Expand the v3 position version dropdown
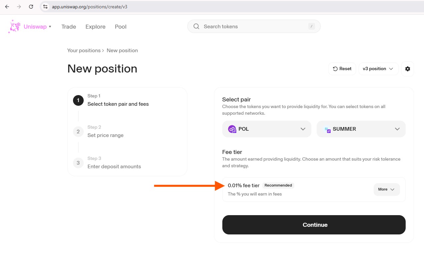 tap(378, 69)
